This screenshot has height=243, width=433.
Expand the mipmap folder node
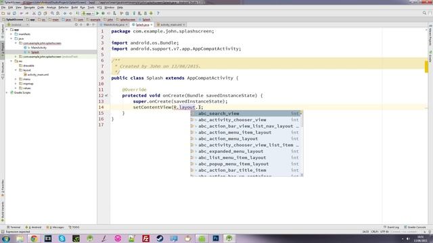point(16,84)
